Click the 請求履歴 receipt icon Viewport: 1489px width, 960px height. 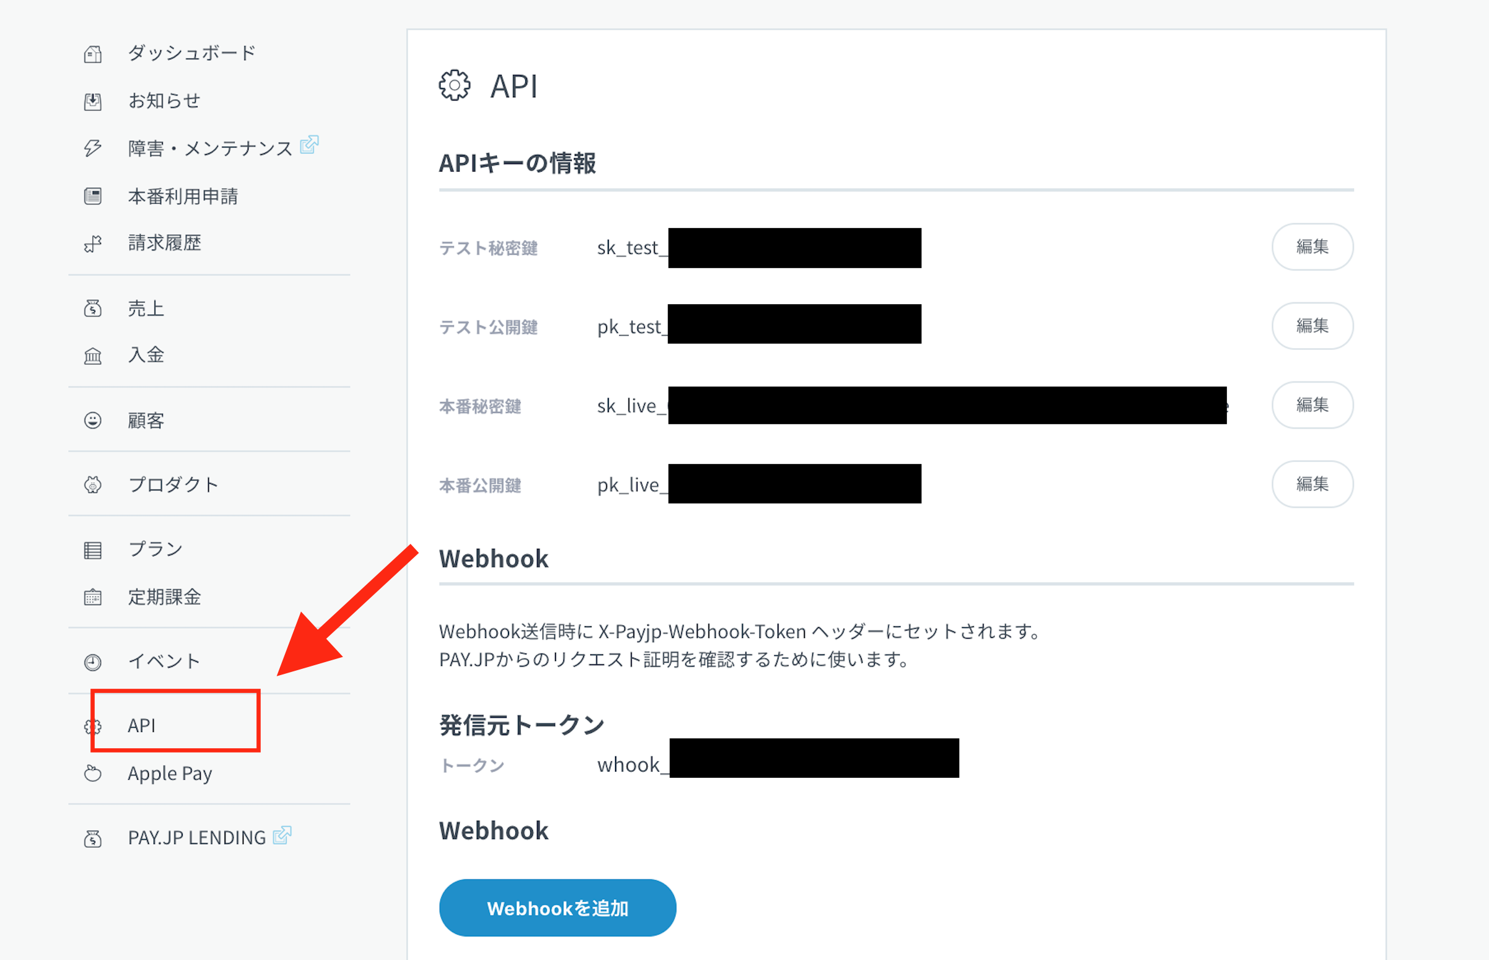pyautogui.click(x=92, y=244)
